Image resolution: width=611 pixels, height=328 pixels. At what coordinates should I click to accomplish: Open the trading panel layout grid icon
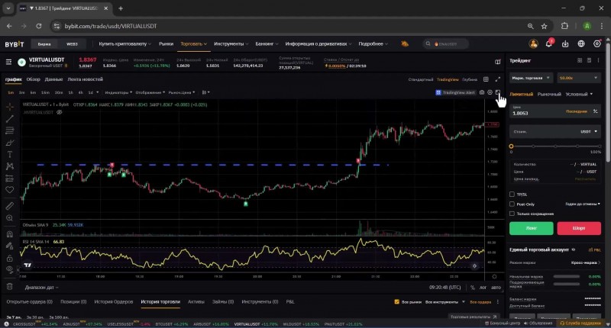click(x=580, y=60)
